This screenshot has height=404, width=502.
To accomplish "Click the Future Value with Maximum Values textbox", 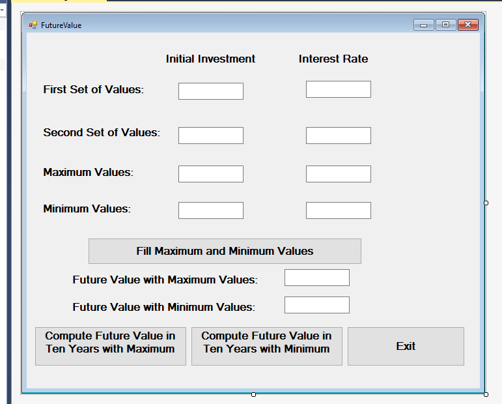I will coord(317,278).
